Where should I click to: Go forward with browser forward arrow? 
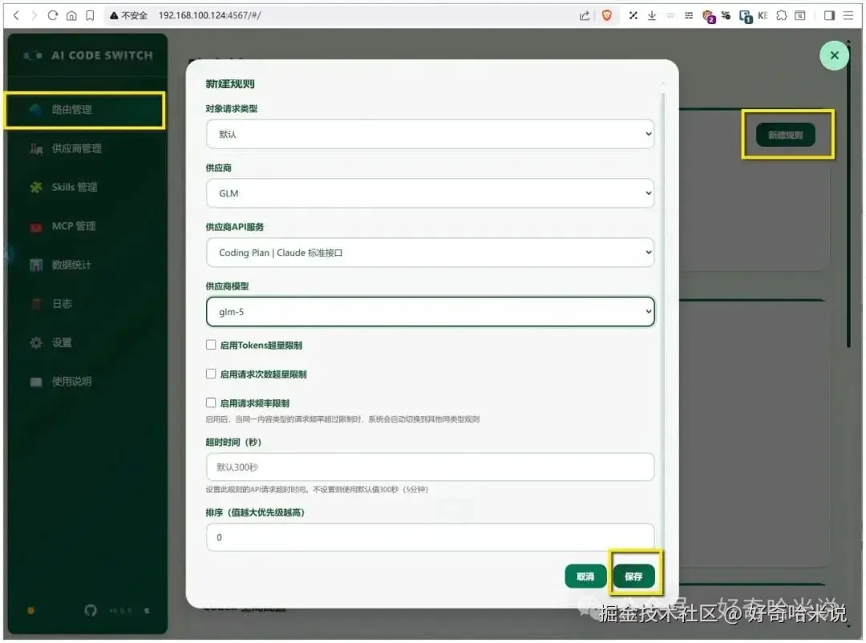coord(34,15)
